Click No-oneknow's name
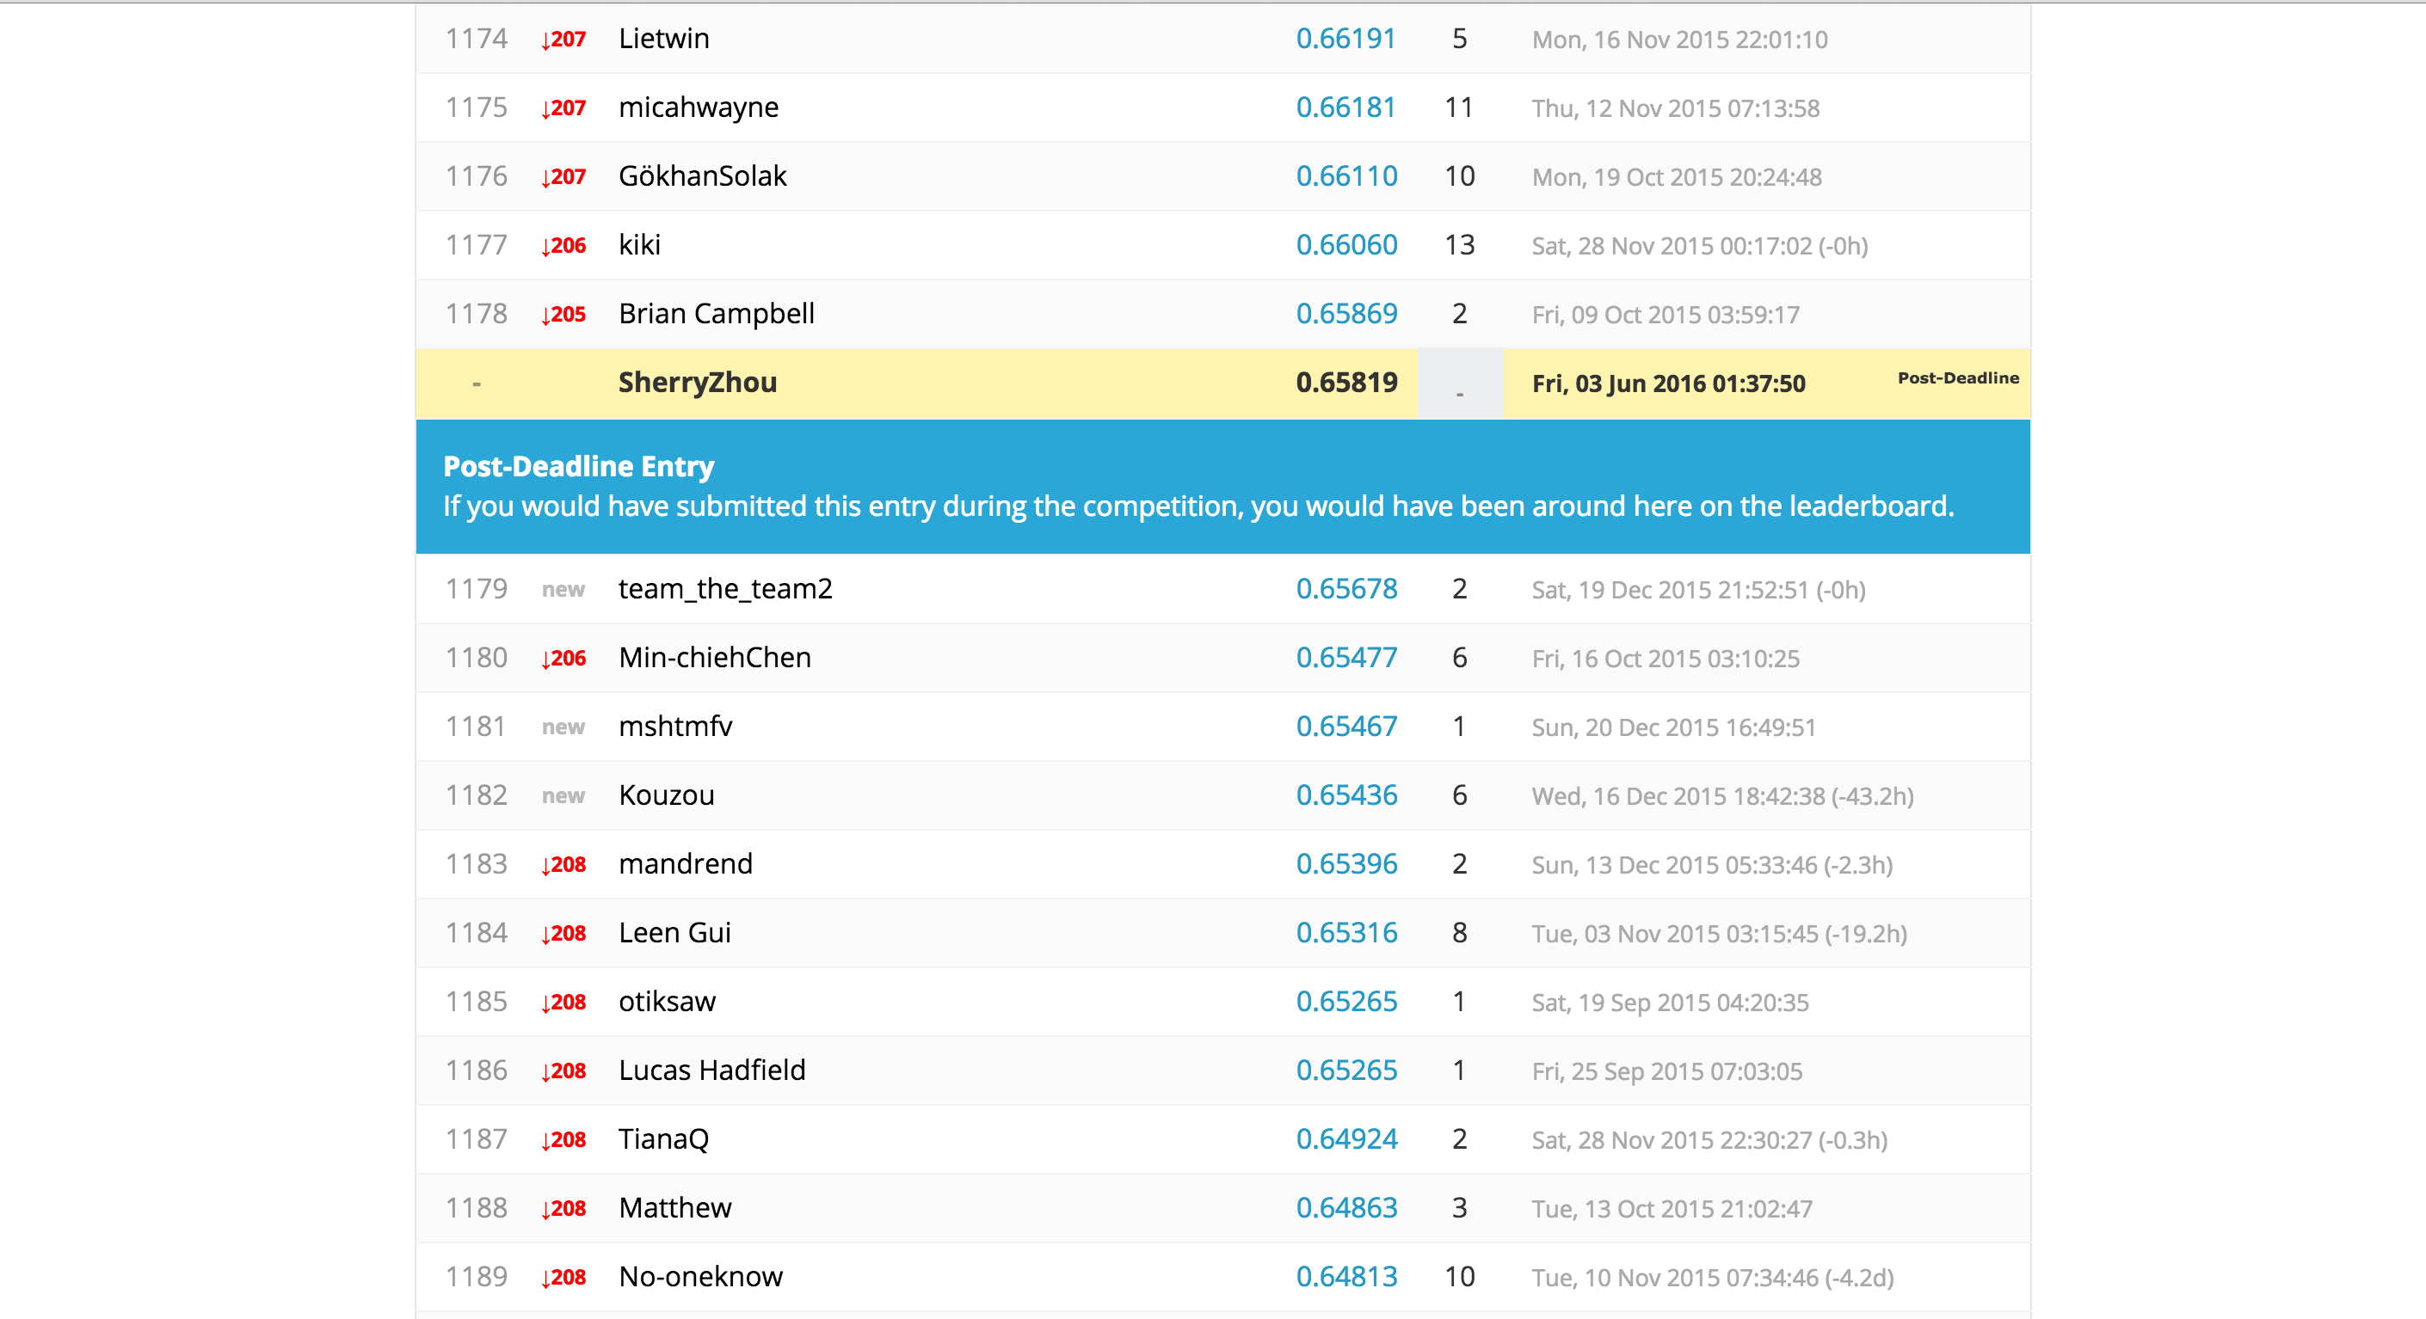Screen dimensions: 2426x1319 click(x=699, y=1276)
